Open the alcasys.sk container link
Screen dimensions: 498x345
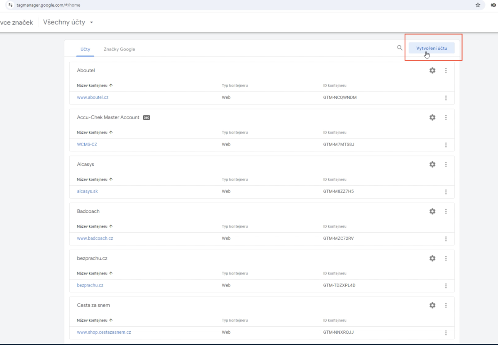(87, 192)
